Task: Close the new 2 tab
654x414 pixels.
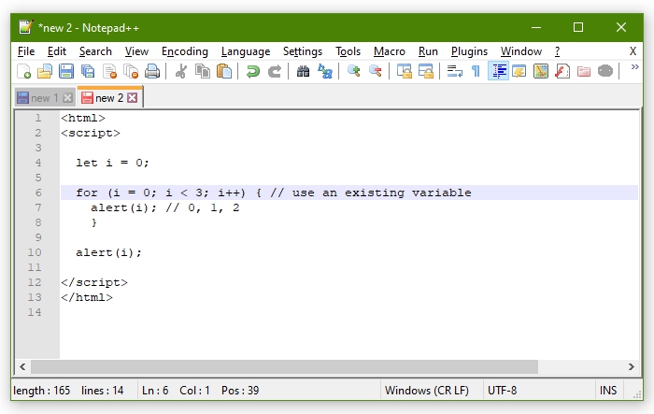Action: point(133,97)
